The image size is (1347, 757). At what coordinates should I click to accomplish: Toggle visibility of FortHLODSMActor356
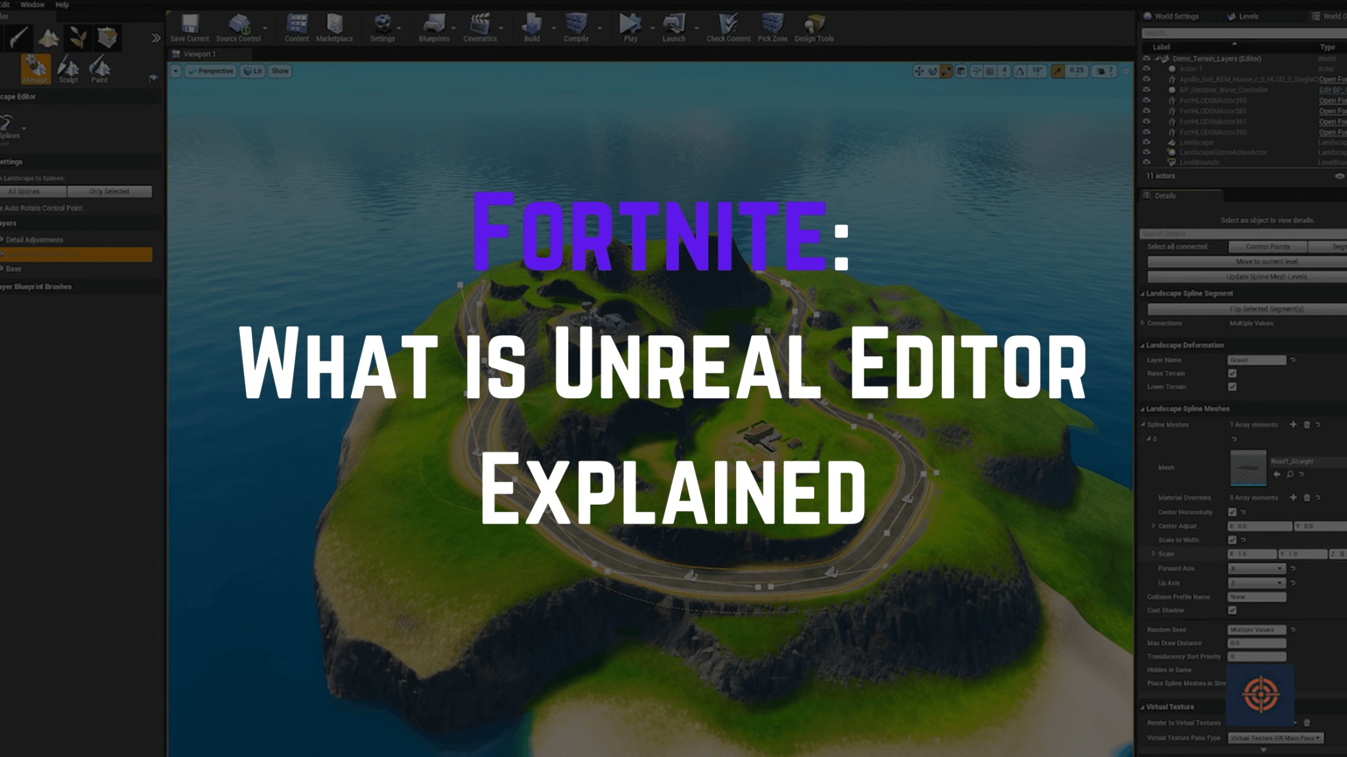[1146, 101]
